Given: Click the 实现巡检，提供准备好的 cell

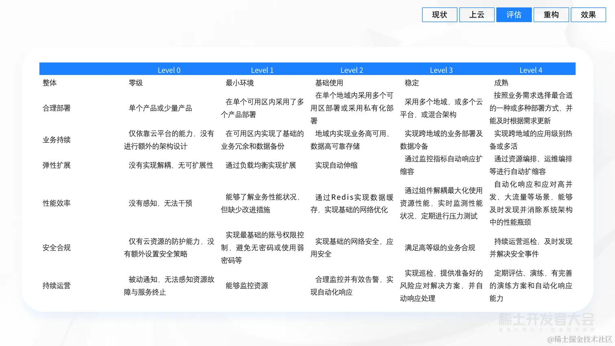Looking at the screenshot, I should pos(441,285).
